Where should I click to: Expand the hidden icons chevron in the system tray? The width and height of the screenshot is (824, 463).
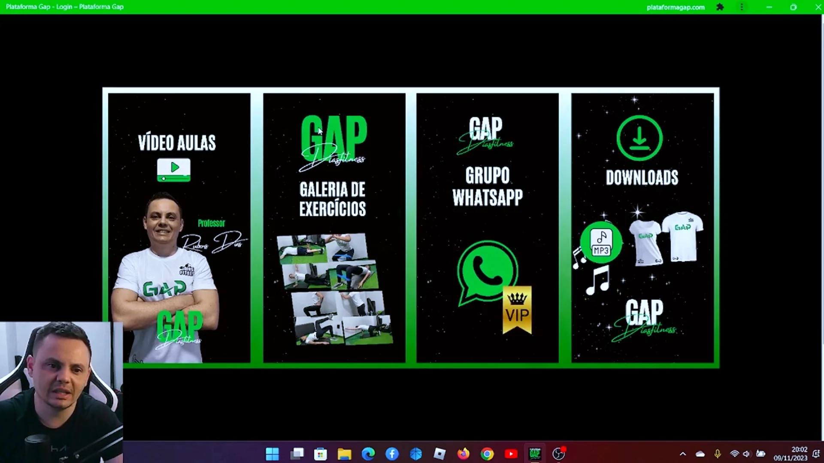(683, 454)
